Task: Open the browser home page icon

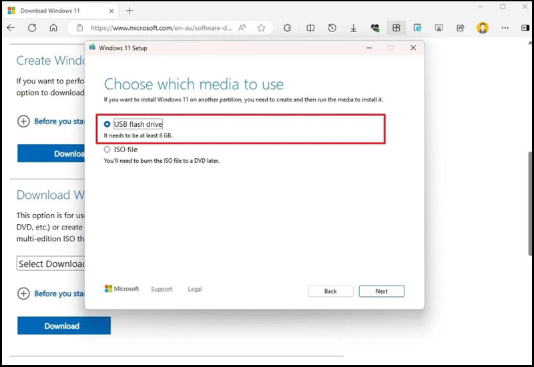Action: tap(53, 28)
